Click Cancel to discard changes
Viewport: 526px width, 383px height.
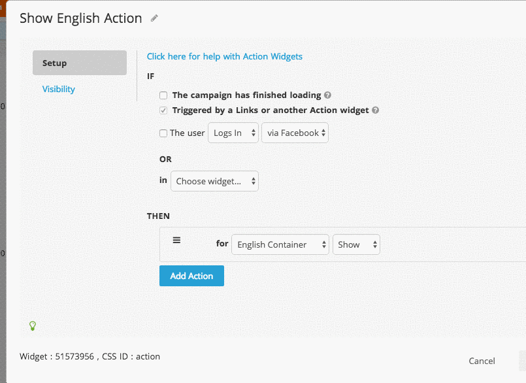click(x=482, y=360)
